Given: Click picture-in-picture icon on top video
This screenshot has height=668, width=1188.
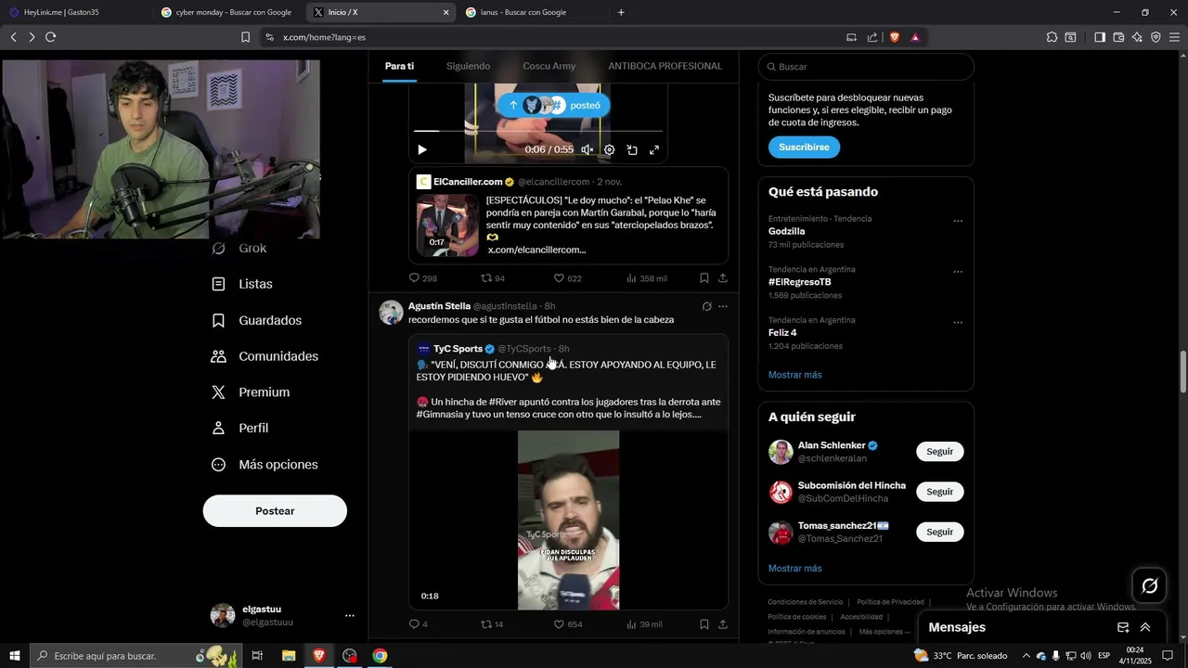Looking at the screenshot, I should pyautogui.click(x=632, y=149).
